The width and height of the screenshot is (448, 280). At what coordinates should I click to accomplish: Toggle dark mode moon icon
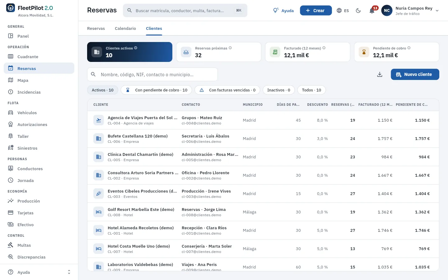[x=358, y=11]
